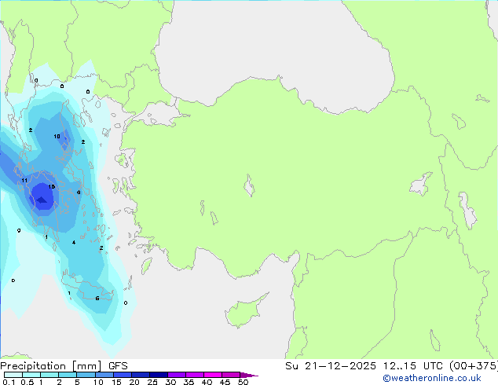Click the 1–2 mm legend color swatch
Viewport: 498px width, 385px height.
click(49, 375)
